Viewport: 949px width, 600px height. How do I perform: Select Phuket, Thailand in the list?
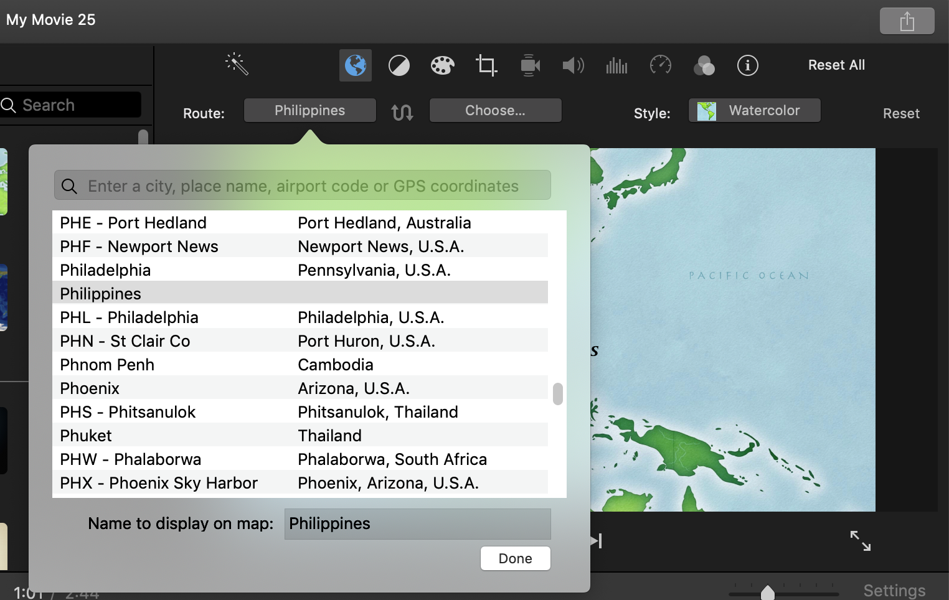coord(86,436)
